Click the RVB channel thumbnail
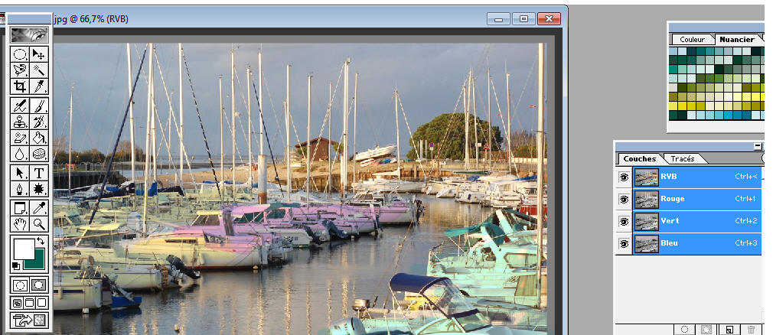Screen dimensions: 773x335 coord(646,177)
